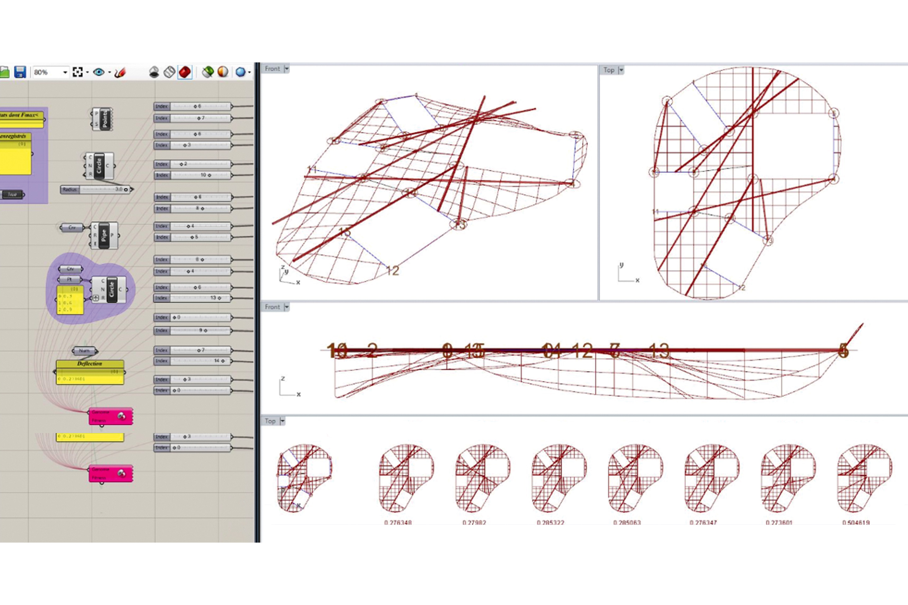The width and height of the screenshot is (908, 605).
Task: Open the upper Galapagos Genome Fitness component
Action: [110, 416]
